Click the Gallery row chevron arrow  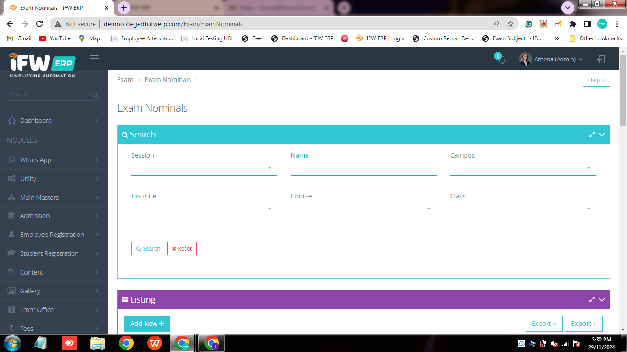(97, 291)
